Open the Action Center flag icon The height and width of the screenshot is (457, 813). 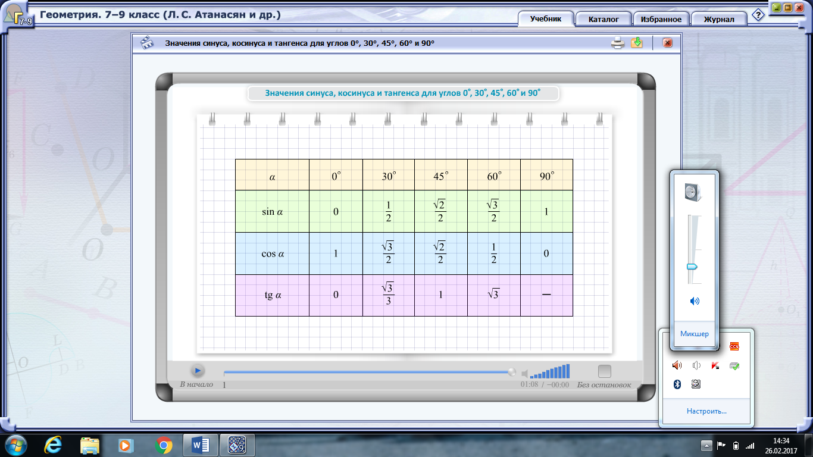(721, 445)
